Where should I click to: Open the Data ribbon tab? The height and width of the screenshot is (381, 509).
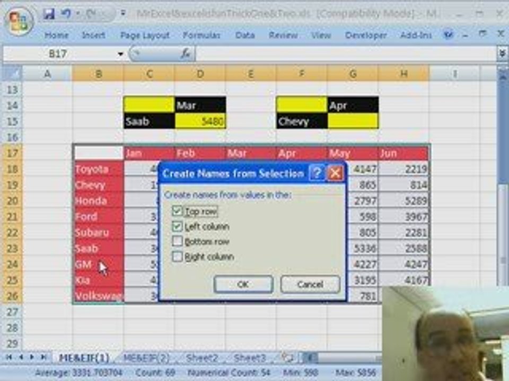pos(245,35)
